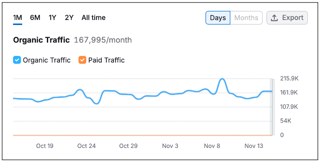
Task: Click the gray vertical marker at chart end
Action: [x=272, y=107]
